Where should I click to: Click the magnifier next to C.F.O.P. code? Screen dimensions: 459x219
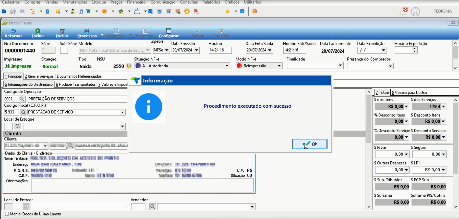tap(23, 112)
